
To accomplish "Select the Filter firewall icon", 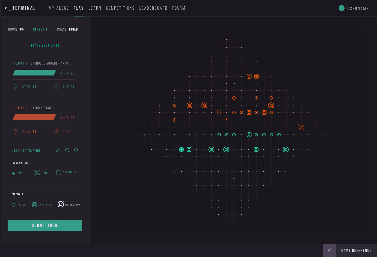I will click(14, 205).
